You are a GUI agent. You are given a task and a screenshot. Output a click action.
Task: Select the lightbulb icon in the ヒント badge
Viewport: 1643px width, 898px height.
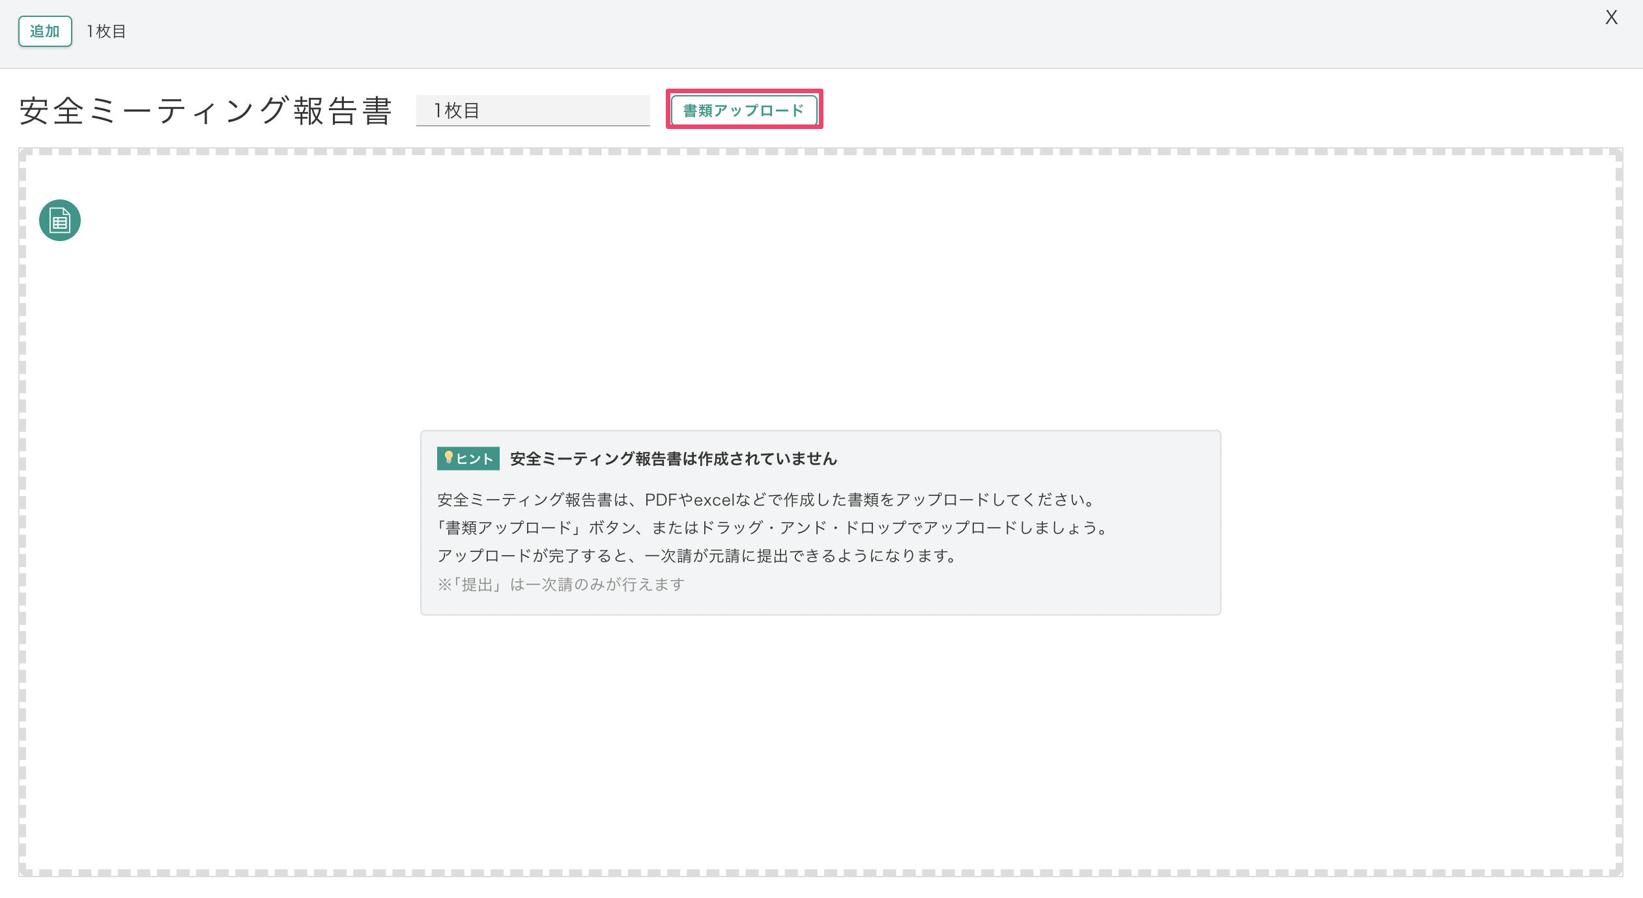(x=449, y=458)
